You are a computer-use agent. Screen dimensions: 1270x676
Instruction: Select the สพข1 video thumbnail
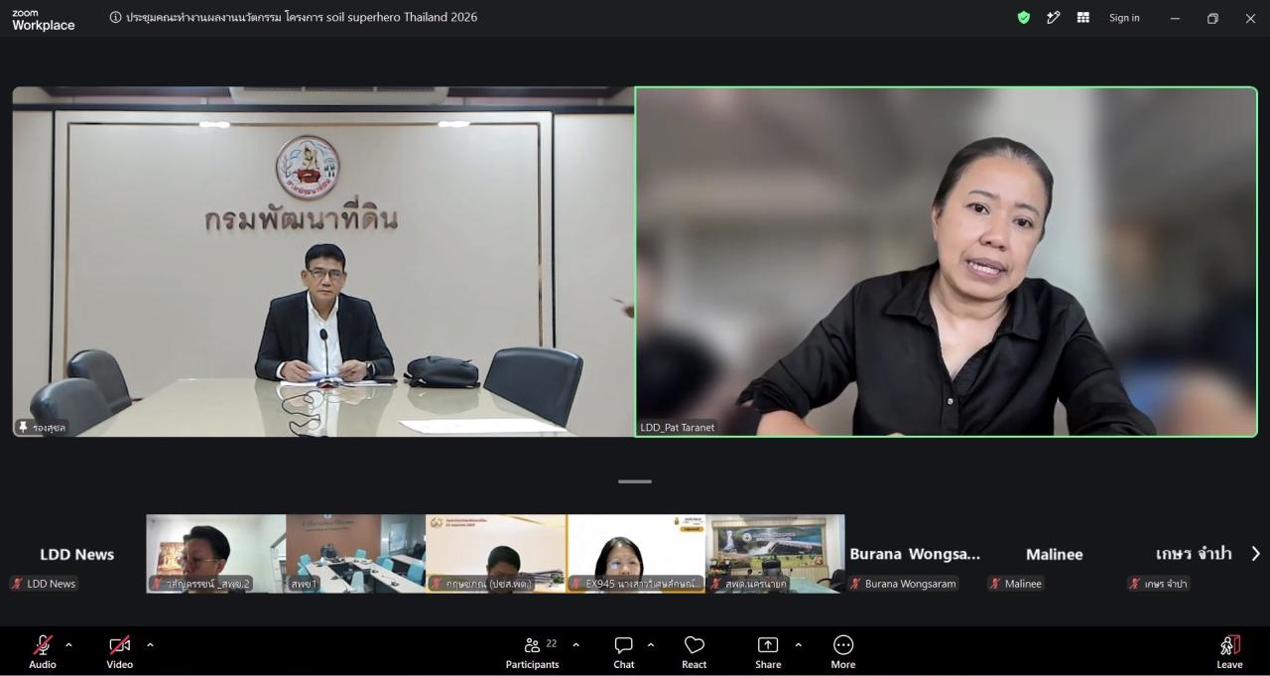356,554
